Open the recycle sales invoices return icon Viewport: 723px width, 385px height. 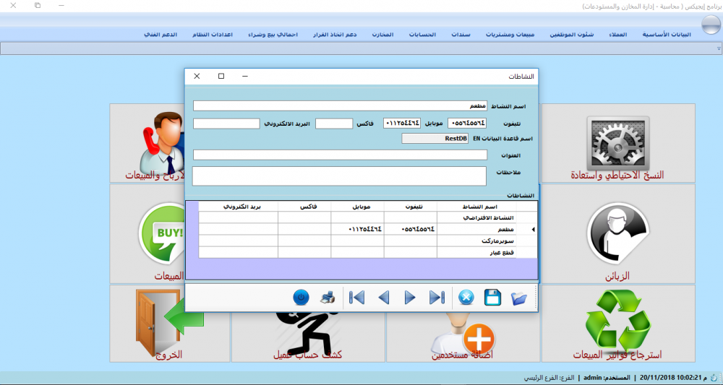[x=618, y=320]
